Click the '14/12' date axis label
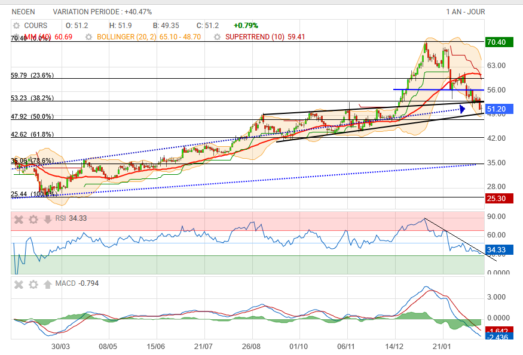The width and height of the screenshot is (523, 355). tap(394, 346)
